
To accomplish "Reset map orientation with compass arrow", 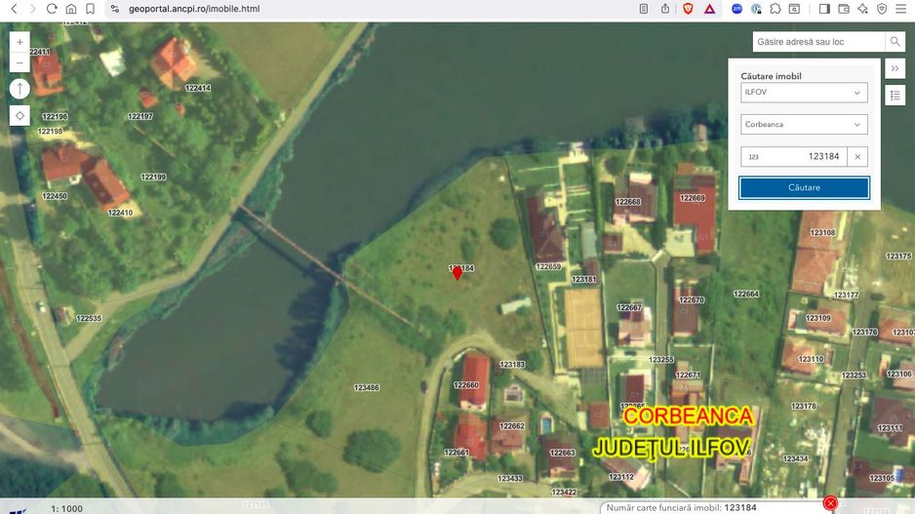I will tap(20, 89).
